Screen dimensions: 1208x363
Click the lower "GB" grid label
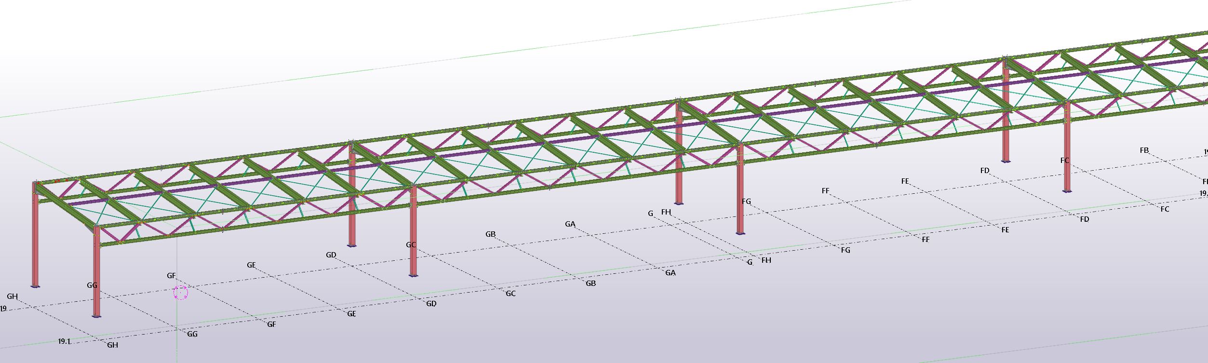click(x=591, y=283)
